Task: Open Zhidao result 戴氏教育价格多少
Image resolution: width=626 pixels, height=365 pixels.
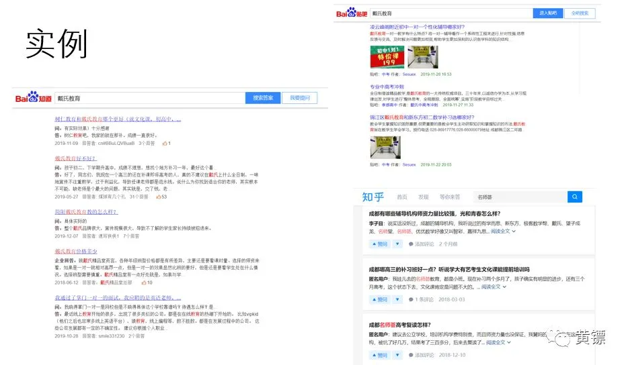Action: coord(76,251)
